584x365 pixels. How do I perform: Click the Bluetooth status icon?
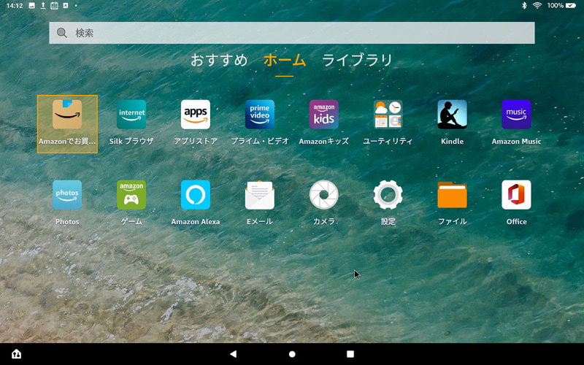[524, 5]
